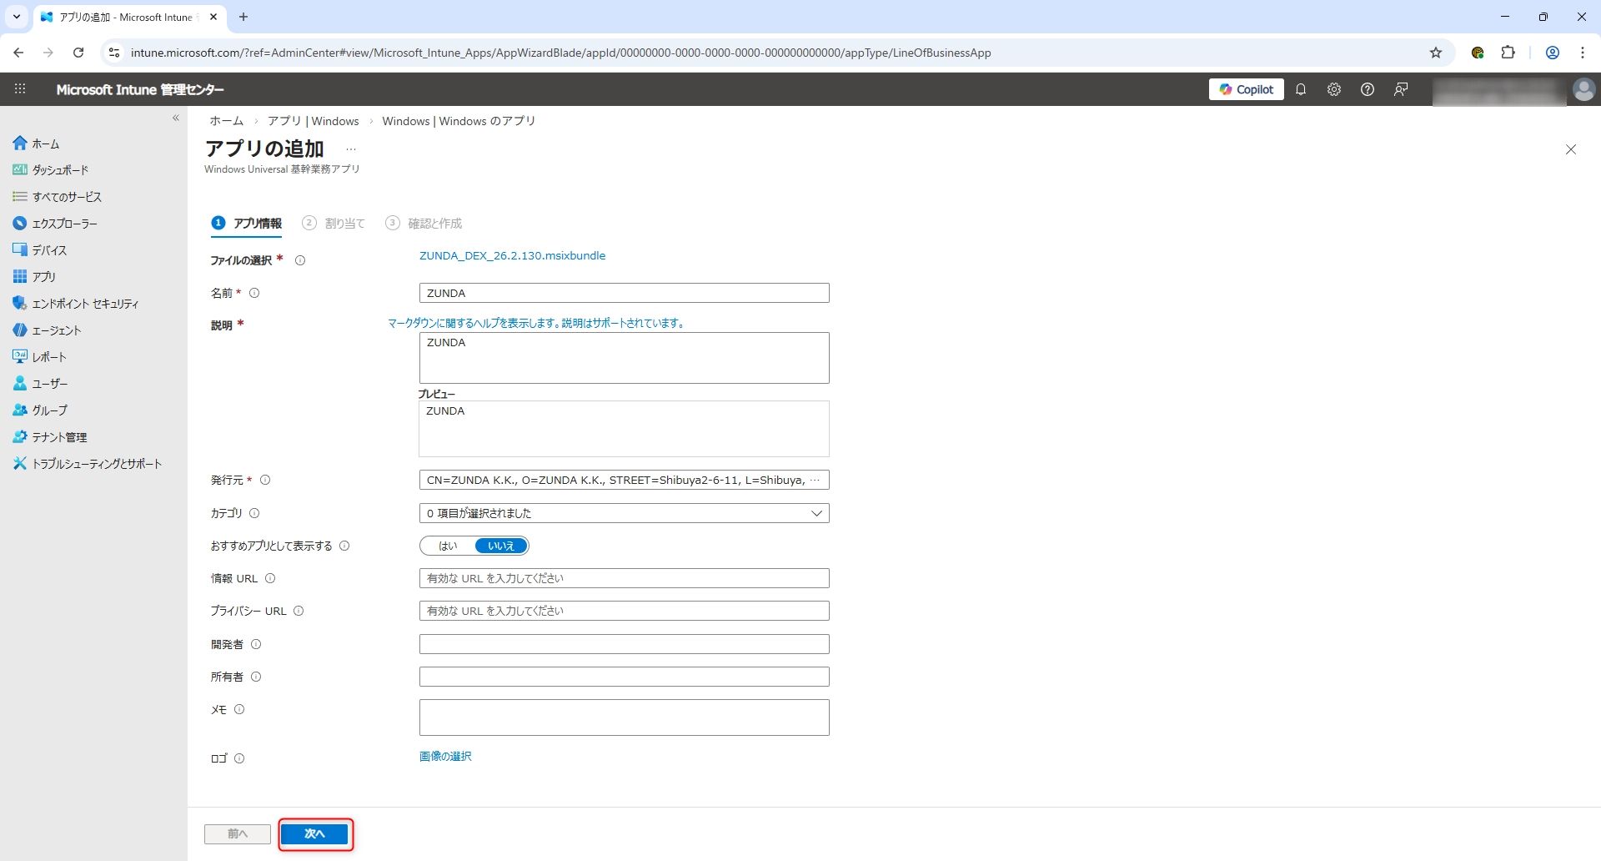This screenshot has height=861, width=1601.
Task: Click the info icon beside 発行元
Action: pyautogui.click(x=265, y=480)
